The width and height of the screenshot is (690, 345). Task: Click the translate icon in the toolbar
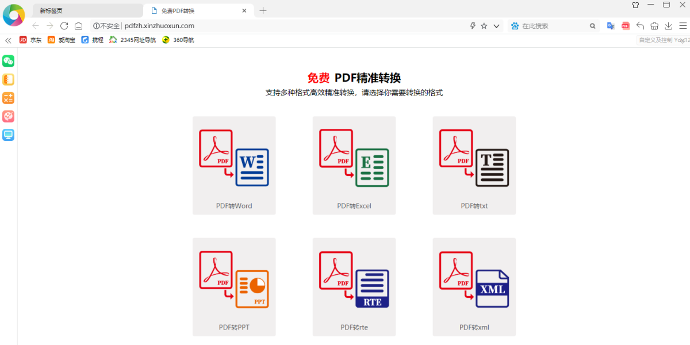[611, 26]
